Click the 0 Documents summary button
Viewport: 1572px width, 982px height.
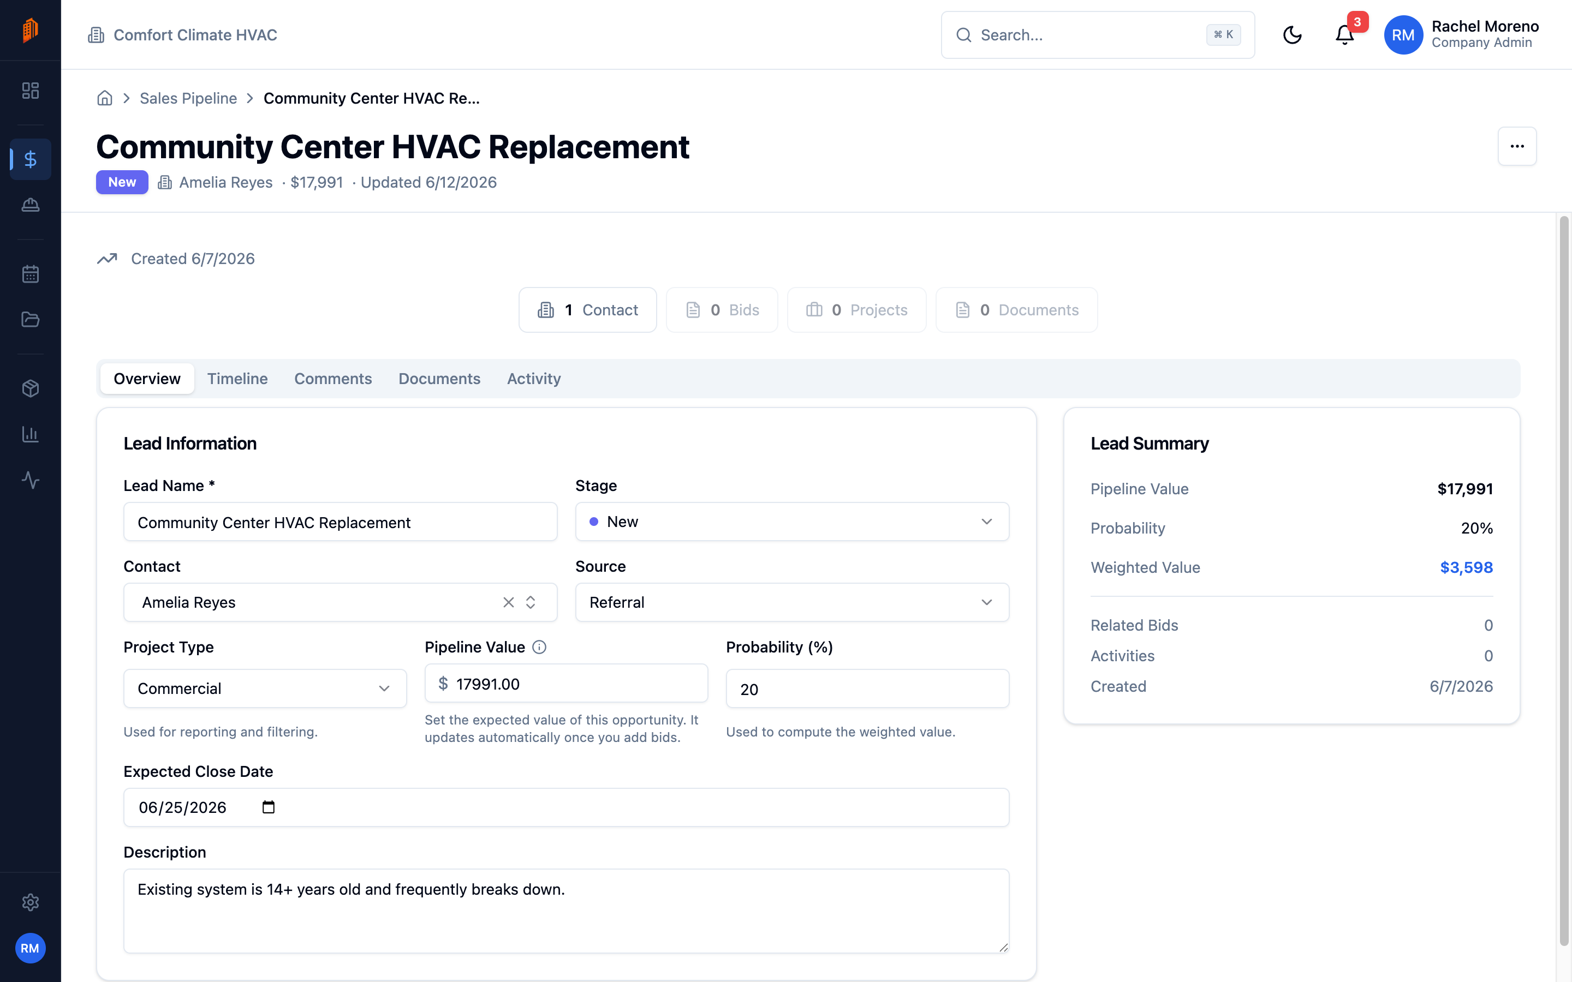point(1016,310)
